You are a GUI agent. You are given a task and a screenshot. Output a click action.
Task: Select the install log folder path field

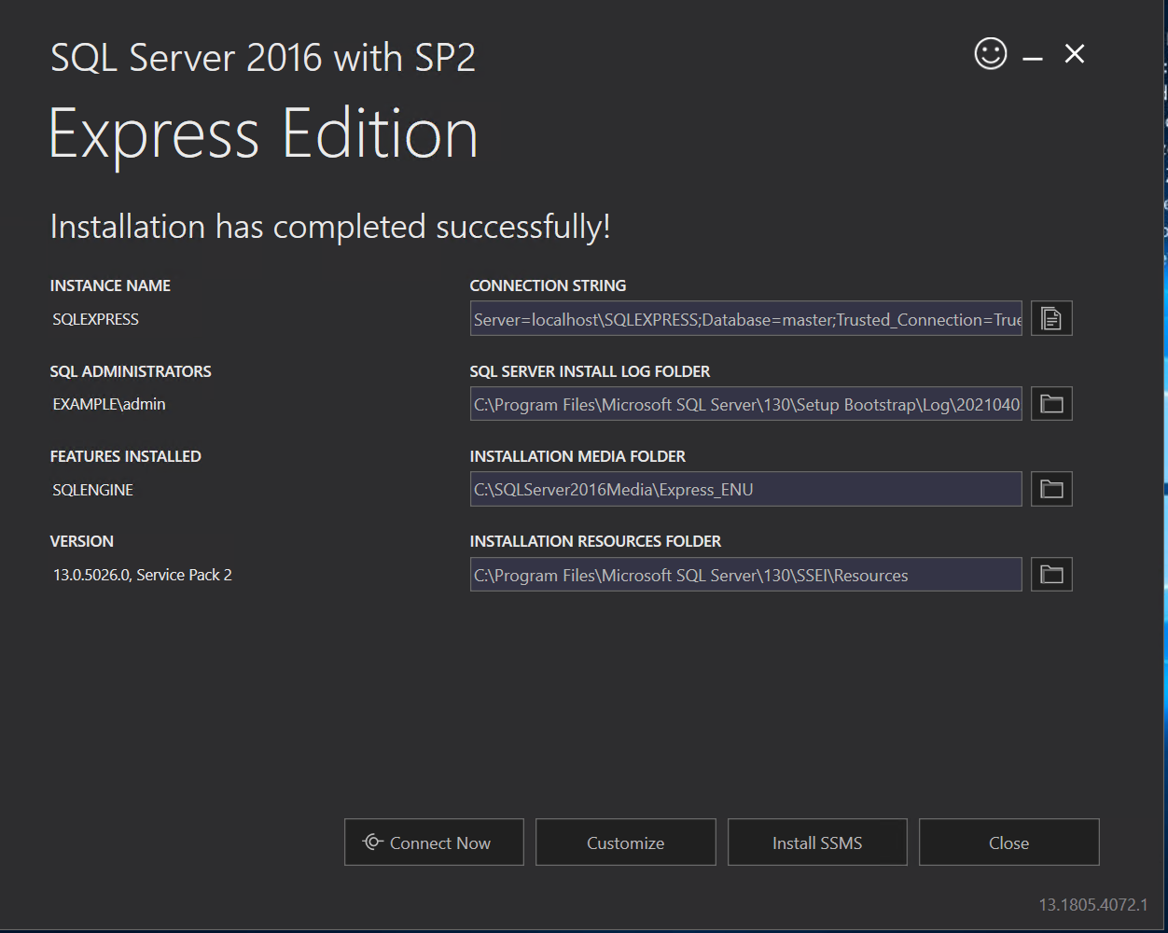[745, 404]
